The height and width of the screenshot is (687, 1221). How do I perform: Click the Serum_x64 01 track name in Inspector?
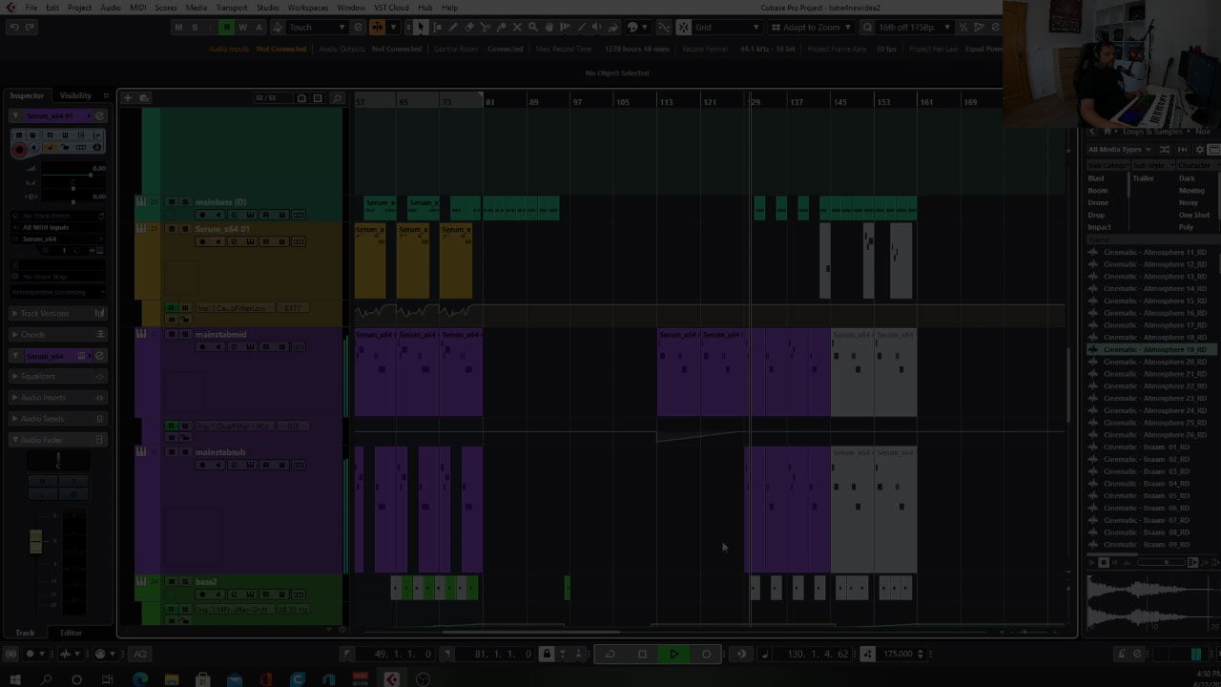[51, 115]
